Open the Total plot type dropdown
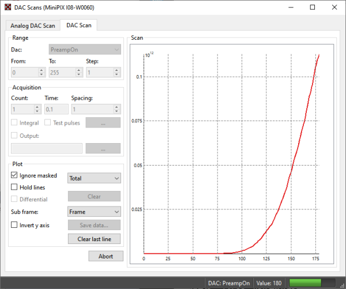346x289 pixels. (93, 179)
